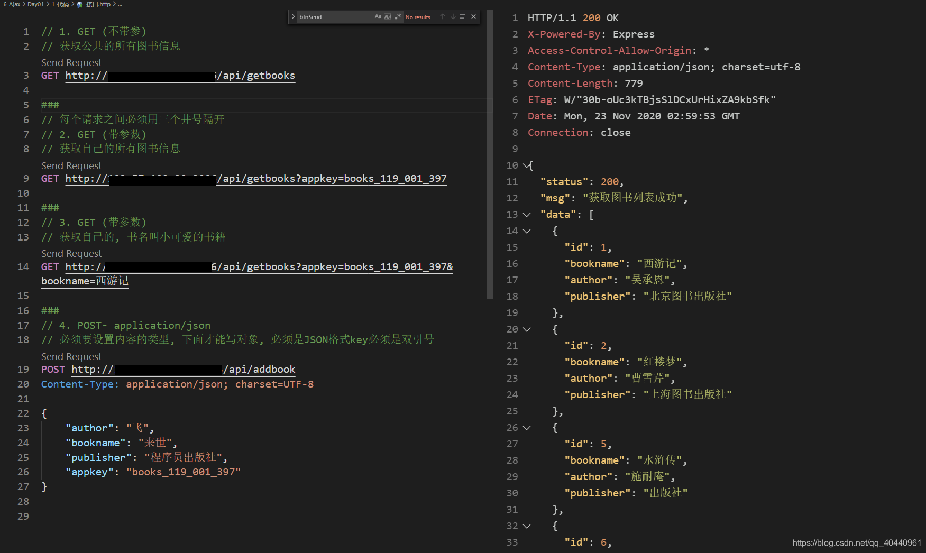Send Request above line 9 appkey query

[71, 166]
